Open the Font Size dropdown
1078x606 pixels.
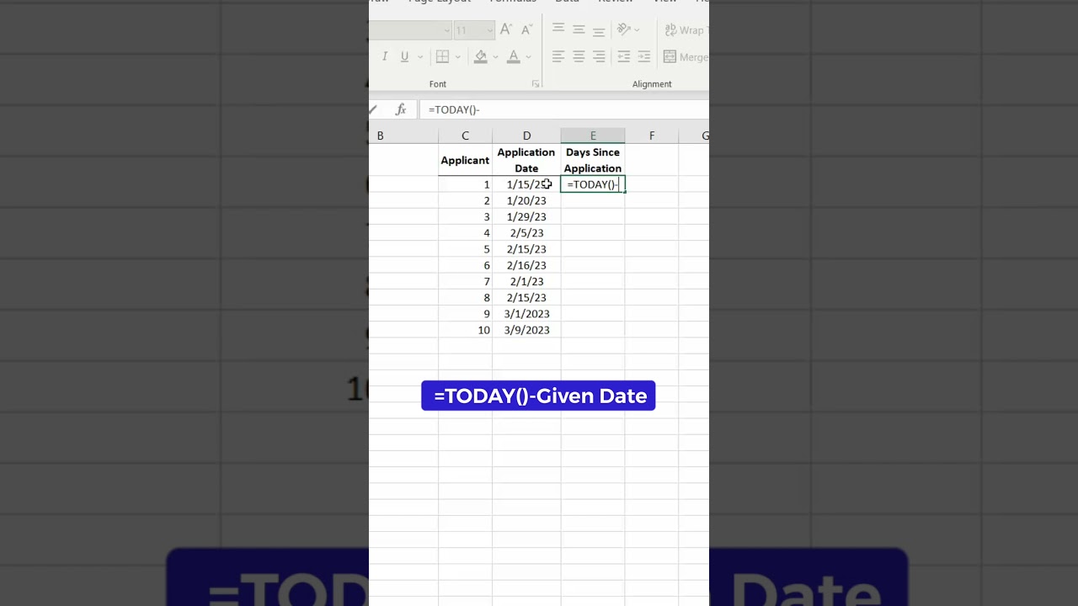point(489,29)
